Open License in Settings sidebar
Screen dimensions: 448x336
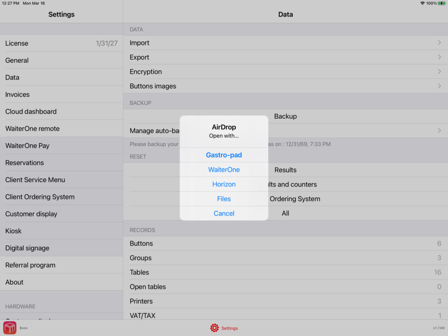tap(61, 43)
